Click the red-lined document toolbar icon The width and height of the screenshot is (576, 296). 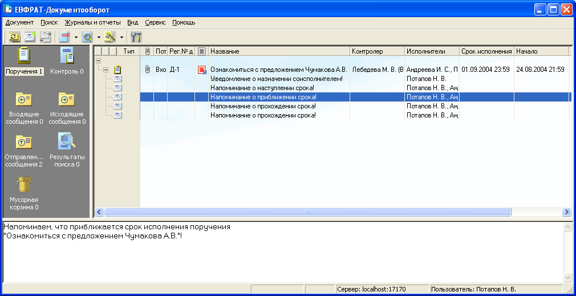pos(64,37)
